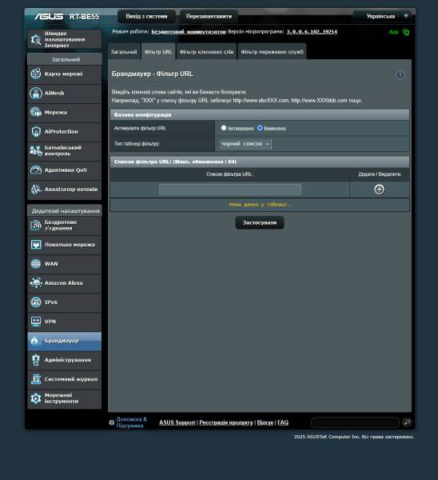Open the Українська language dropdown
The image size is (438, 480).
point(382,16)
